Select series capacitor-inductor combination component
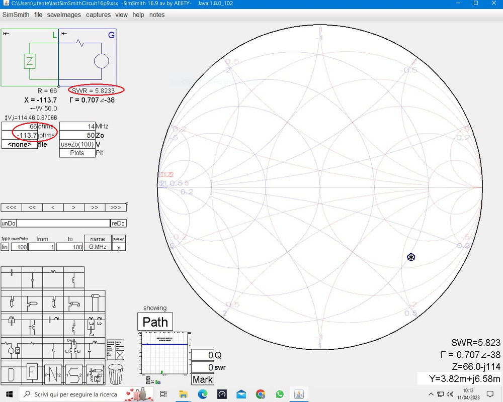This screenshot has width=503, height=402. click(x=53, y=325)
